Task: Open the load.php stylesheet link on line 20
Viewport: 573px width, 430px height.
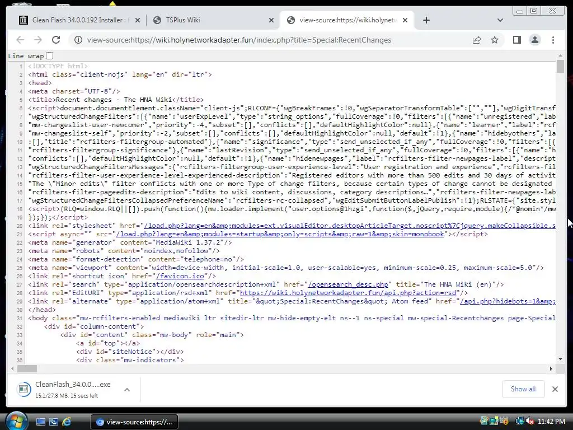Action: pos(350,226)
